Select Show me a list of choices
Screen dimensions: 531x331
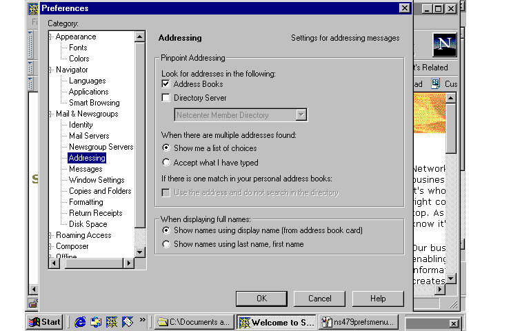(x=166, y=148)
